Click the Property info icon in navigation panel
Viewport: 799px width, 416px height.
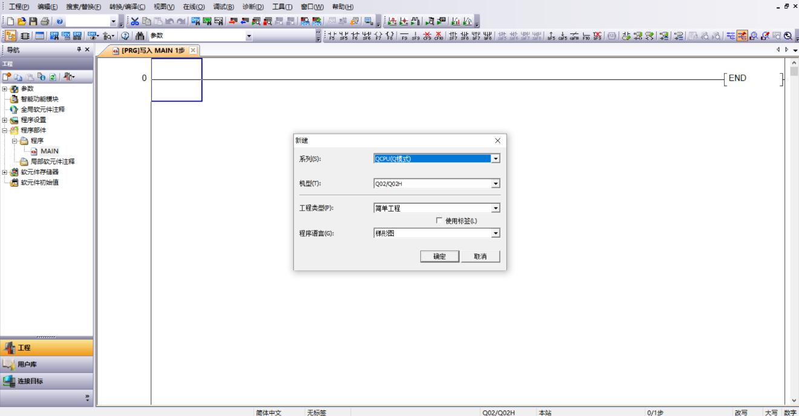pos(41,77)
